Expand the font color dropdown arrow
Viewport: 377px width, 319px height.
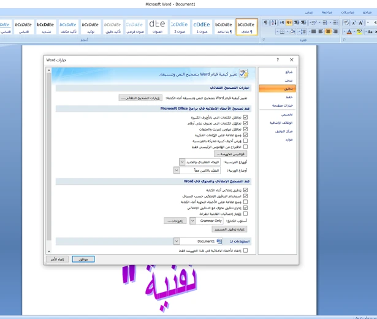(x=344, y=31)
